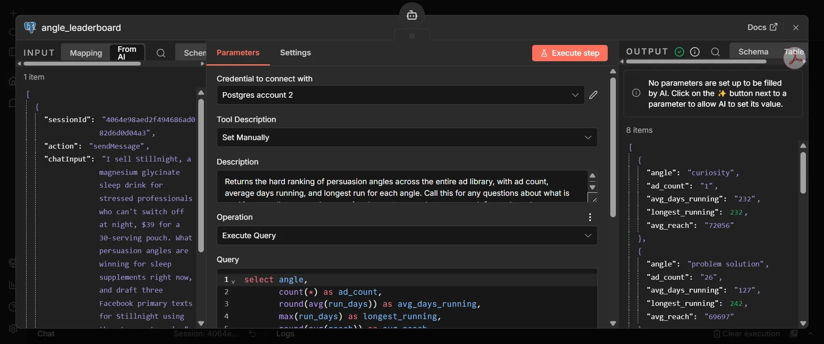Click the output JSON scroll down arrow
This screenshot has width=824, height=344.
click(x=803, y=323)
